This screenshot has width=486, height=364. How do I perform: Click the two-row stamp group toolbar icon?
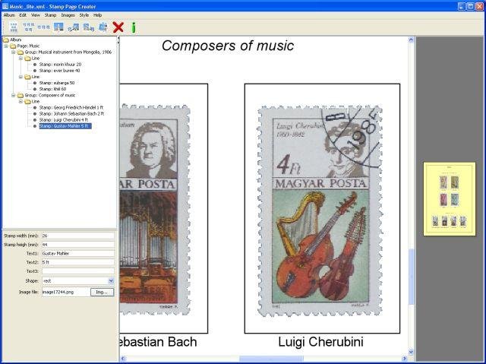(29, 27)
